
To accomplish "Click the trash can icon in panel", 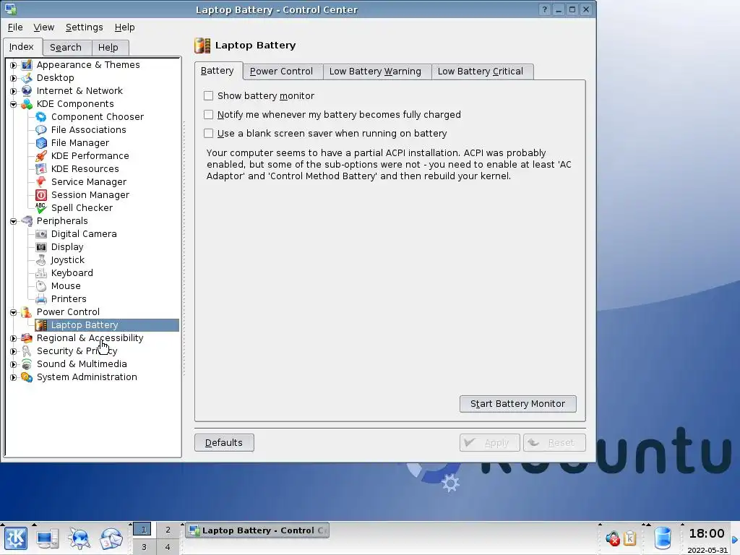I will click(663, 538).
